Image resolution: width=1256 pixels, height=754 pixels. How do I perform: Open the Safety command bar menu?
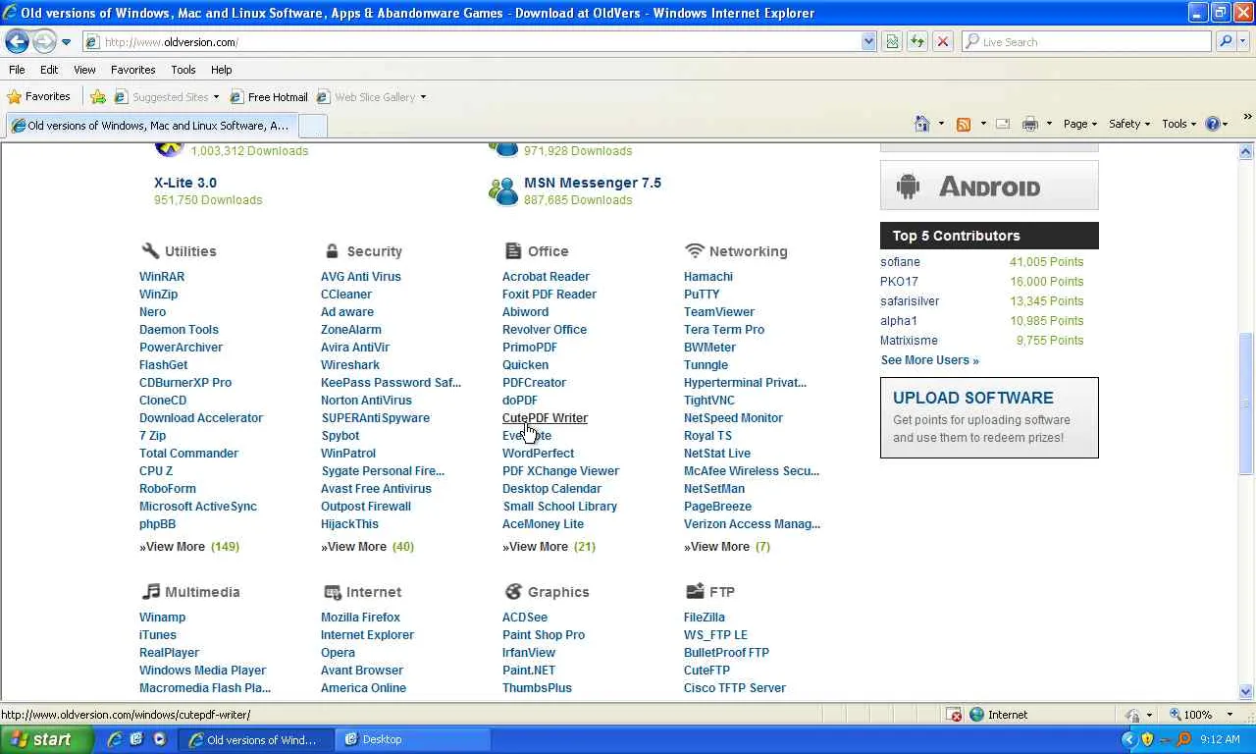(1129, 124)
